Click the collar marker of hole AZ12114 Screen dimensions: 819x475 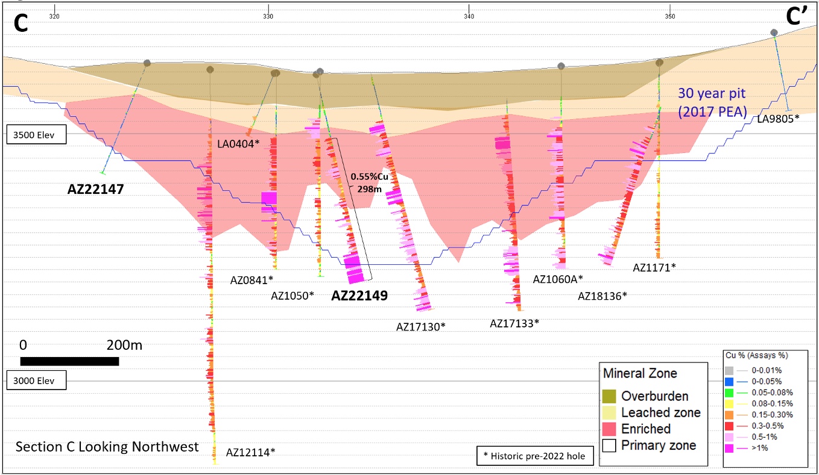click(210, 69)
